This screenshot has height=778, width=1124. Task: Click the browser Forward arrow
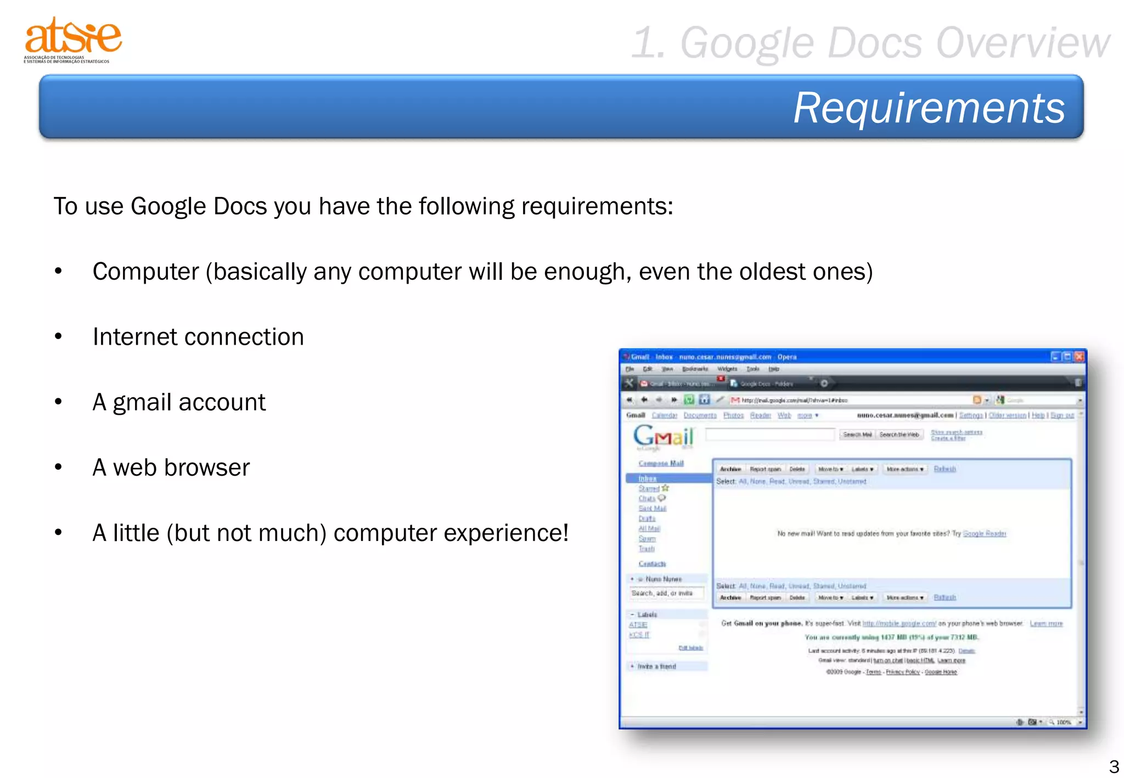coord(659,400)
